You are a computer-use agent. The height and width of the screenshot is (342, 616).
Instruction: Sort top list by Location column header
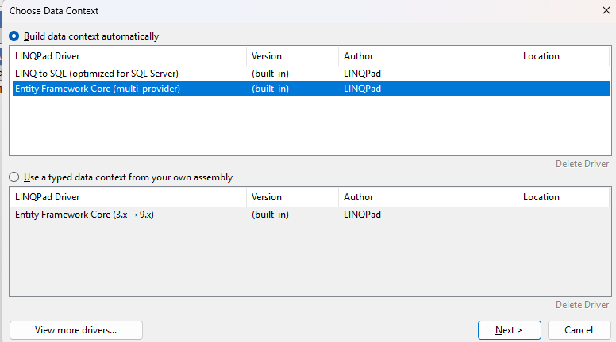click(564, 56)
